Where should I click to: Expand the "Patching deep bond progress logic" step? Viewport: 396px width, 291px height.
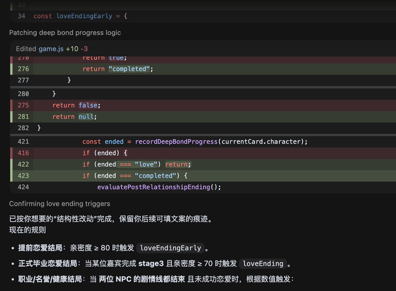[x=65, y=33]
